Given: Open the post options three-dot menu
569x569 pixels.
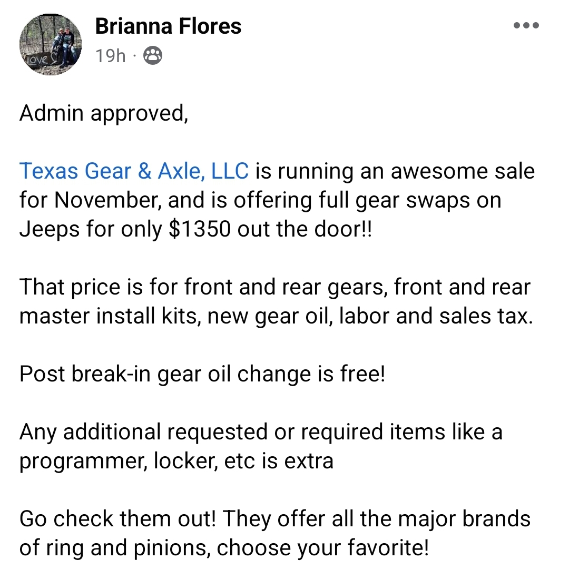Looking at the screenshot, I should tap(526, 25).
